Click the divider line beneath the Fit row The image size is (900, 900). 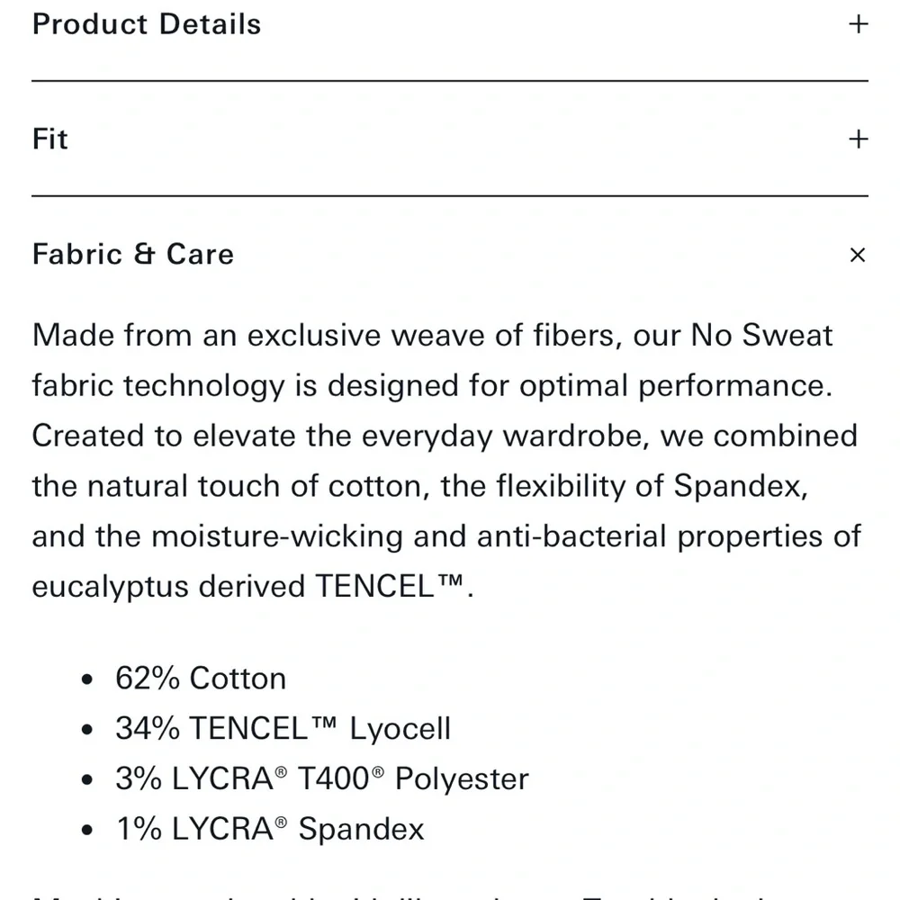tap(450, 195)
